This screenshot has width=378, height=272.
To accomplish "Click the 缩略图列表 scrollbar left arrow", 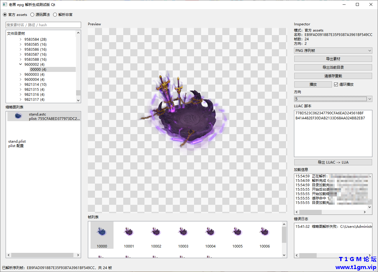I will pyautogui.click(x=9, y=255).
